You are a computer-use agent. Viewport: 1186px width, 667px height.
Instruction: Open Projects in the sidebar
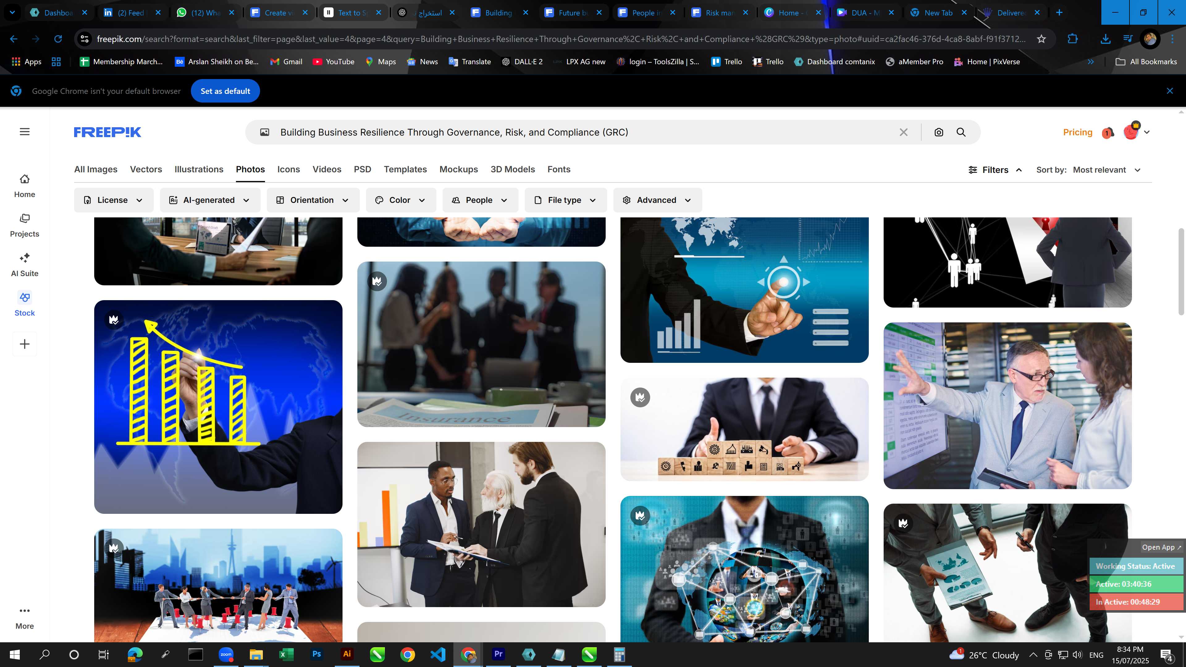[x=24, y=225]
